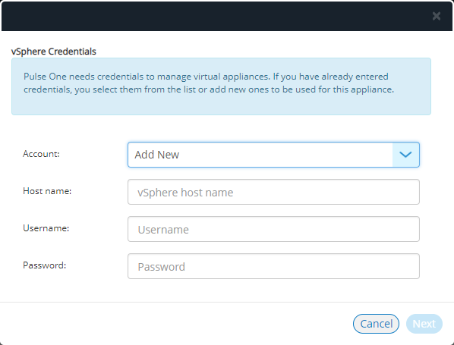This screenshot has width=454, height=345.
Task: Close the dialog with the X icon
Action: [437, 16]
